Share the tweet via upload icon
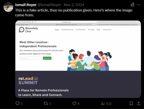Viewport: 144px width, 109px height. (139, 103)
